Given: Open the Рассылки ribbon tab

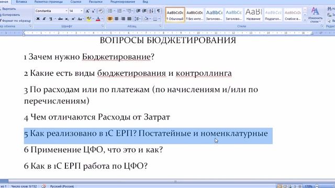Looking at the screenshot, I should (96, 2).
